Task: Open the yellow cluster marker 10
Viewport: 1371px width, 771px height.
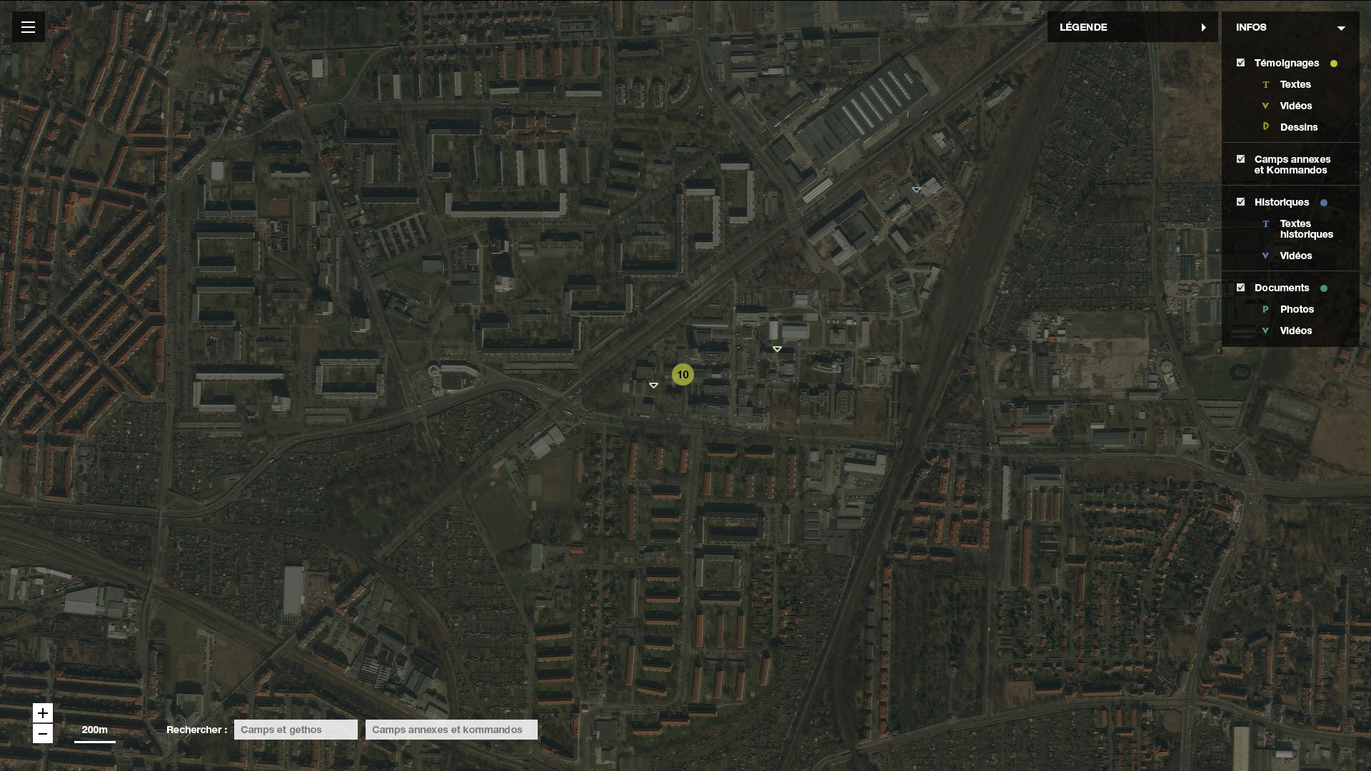Action: pyautogui.click(x=683, y=374)
